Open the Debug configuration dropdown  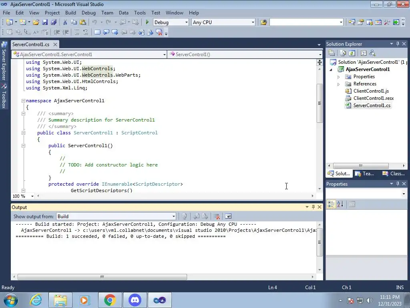[x=187, y=22]
